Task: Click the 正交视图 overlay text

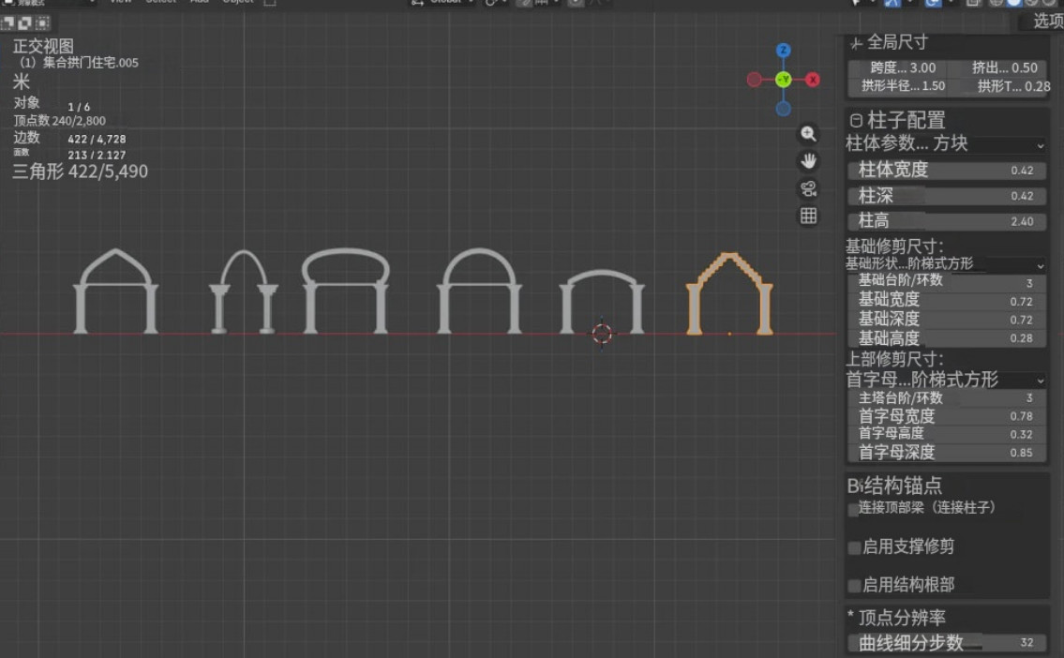Action: pos(43,46)
